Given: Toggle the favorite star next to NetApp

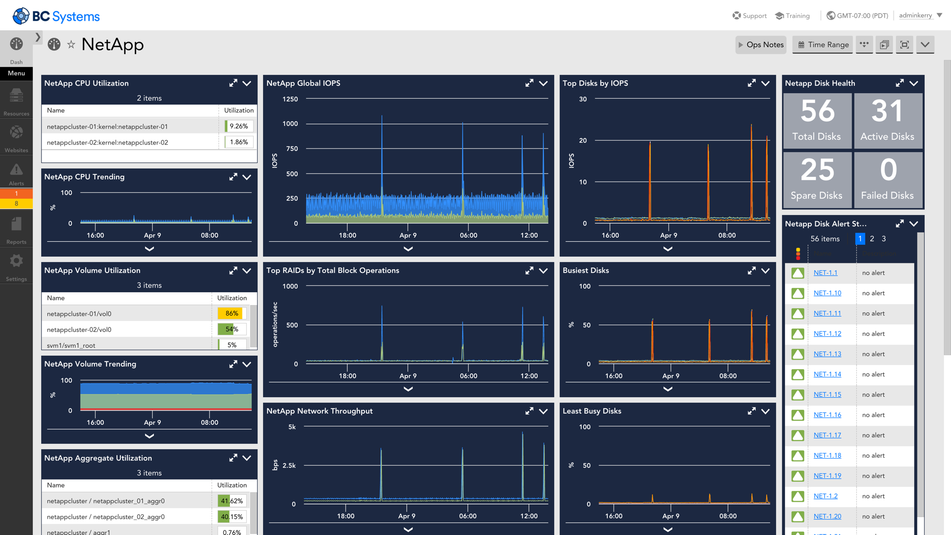Looking at the screenshot, I should tap(70, 45).
